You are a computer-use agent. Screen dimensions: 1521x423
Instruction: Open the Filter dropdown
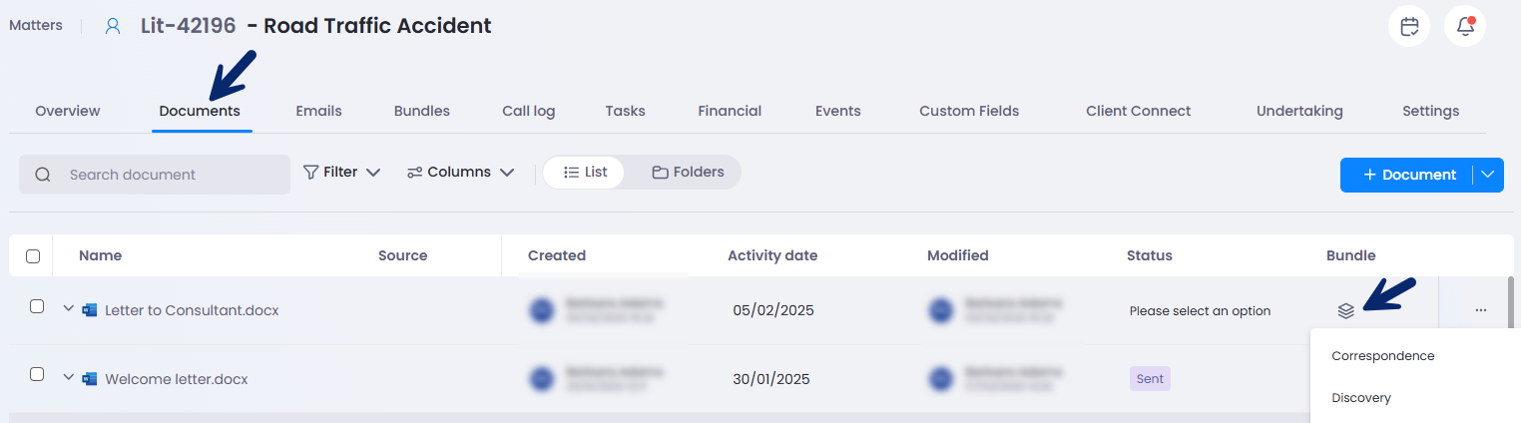[341, 172]
